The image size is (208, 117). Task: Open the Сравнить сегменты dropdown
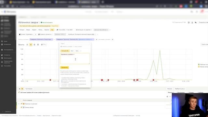[45, 34]
